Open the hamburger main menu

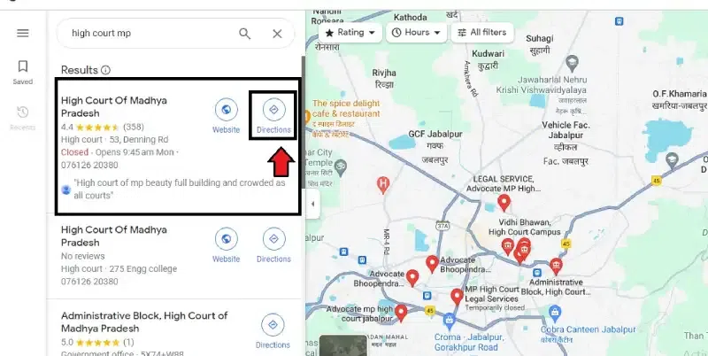pos(23,33)
